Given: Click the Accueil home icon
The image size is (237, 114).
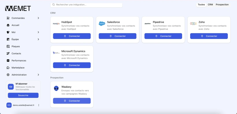Looking at the screenshot, I should tap(8, 25).
